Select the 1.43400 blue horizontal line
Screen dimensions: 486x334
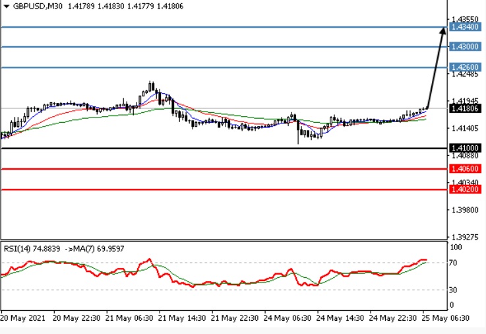point(224,27)
